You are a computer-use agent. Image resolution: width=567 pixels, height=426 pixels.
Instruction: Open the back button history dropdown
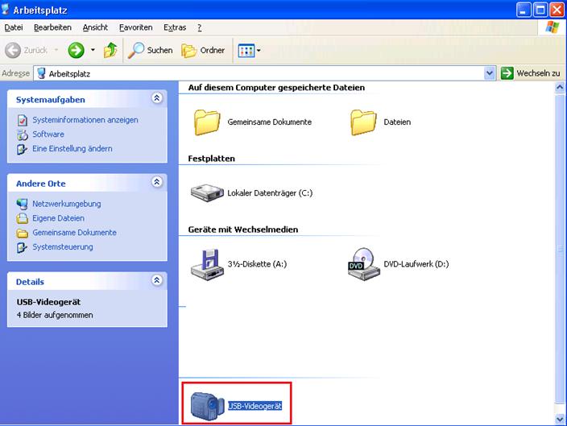click(x=56, y=50)
